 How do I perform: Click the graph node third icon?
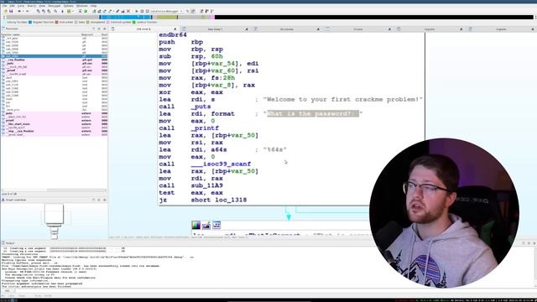[216, 225]
